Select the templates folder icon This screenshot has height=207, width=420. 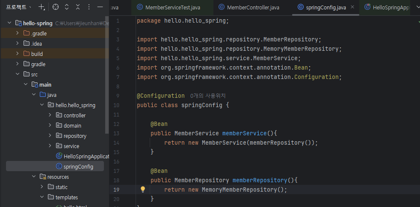[51, 197]
